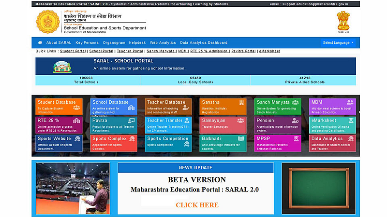Viewport: 387px width, 217px height.
Task: Follow the Teacher Portal quick link
Action: [x=130, y=51]
